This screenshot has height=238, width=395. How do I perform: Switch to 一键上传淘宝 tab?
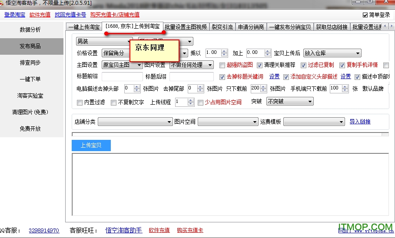[84, 27]
